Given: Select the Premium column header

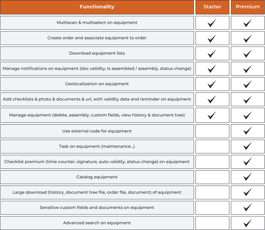Looking at the screenshot, I should pos(248,7).
